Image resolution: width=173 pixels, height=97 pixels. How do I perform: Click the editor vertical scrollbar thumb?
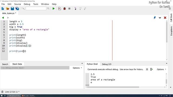tap(167, 32)
